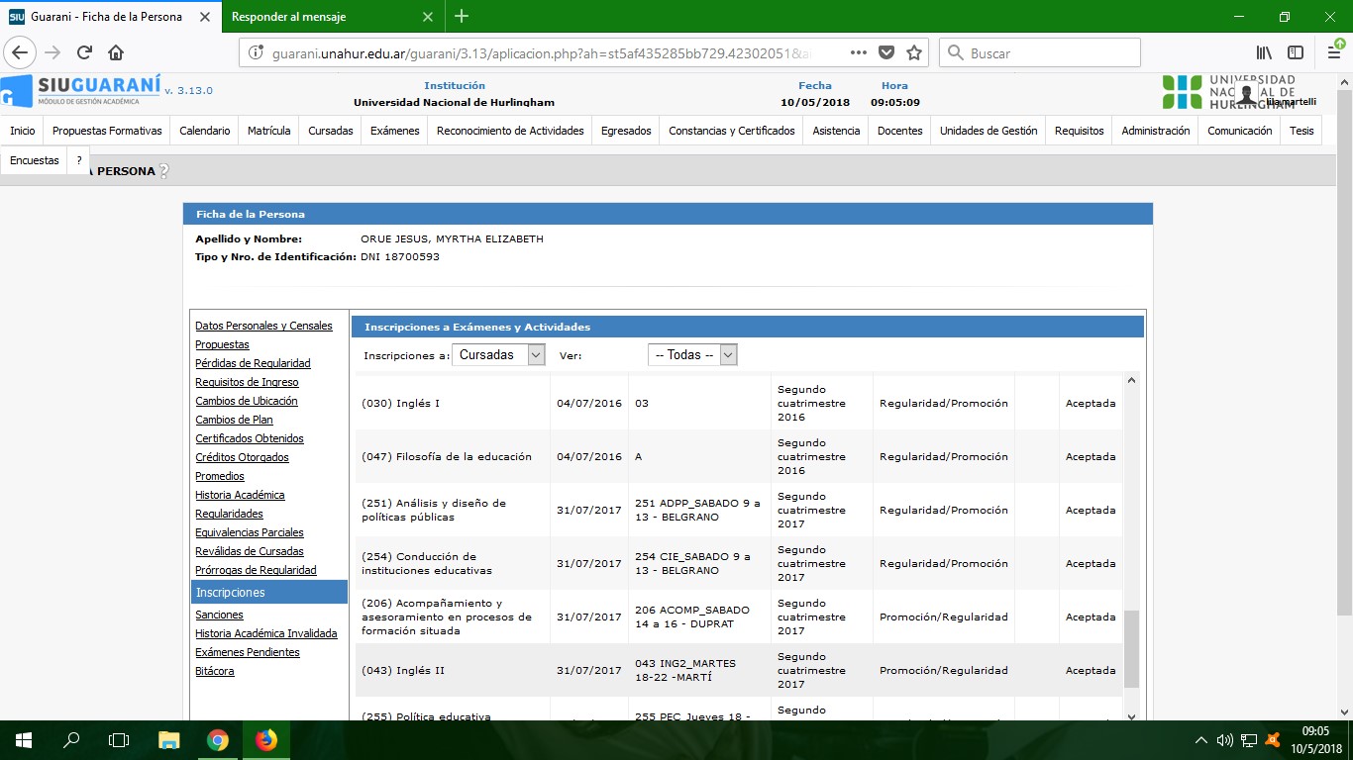Select the highlighted Inscripciones sidebar item
This screenshot has height=760, width=1353.
(x=269, y=592)
